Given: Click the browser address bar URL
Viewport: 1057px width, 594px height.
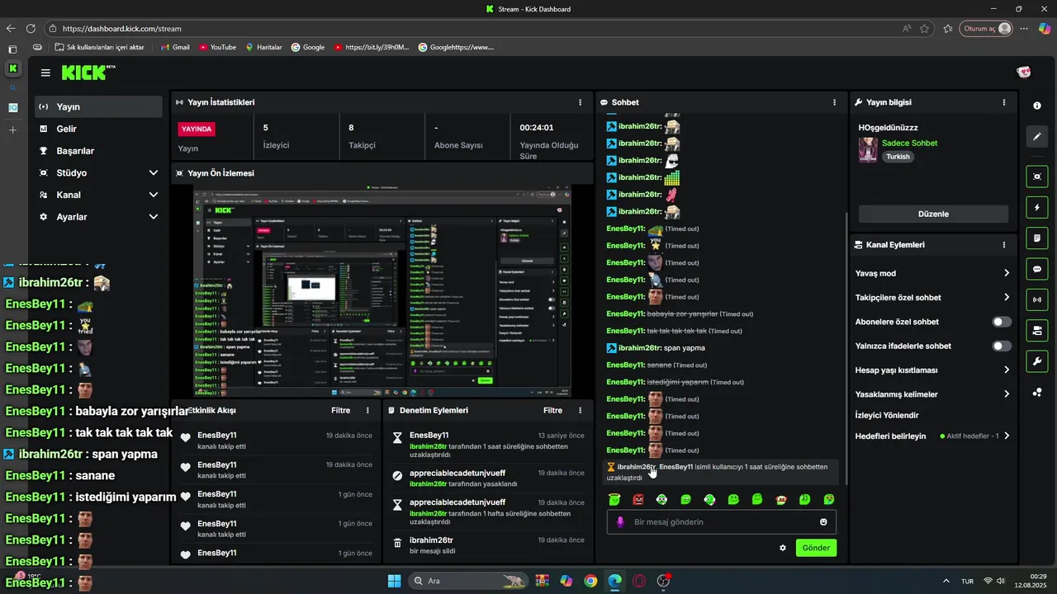Looking at the screenshot, I should click(x=122, y=28).
